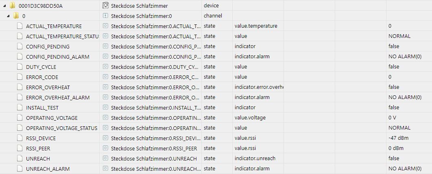Click the ACTUAL_TEMPERATURE file icon
The height and width of the screenshot is (174, 432).
(19, 26)
